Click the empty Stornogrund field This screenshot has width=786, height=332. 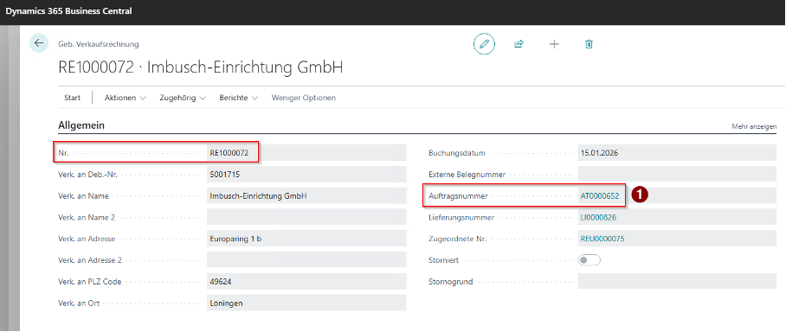click(x=677, y=282)
